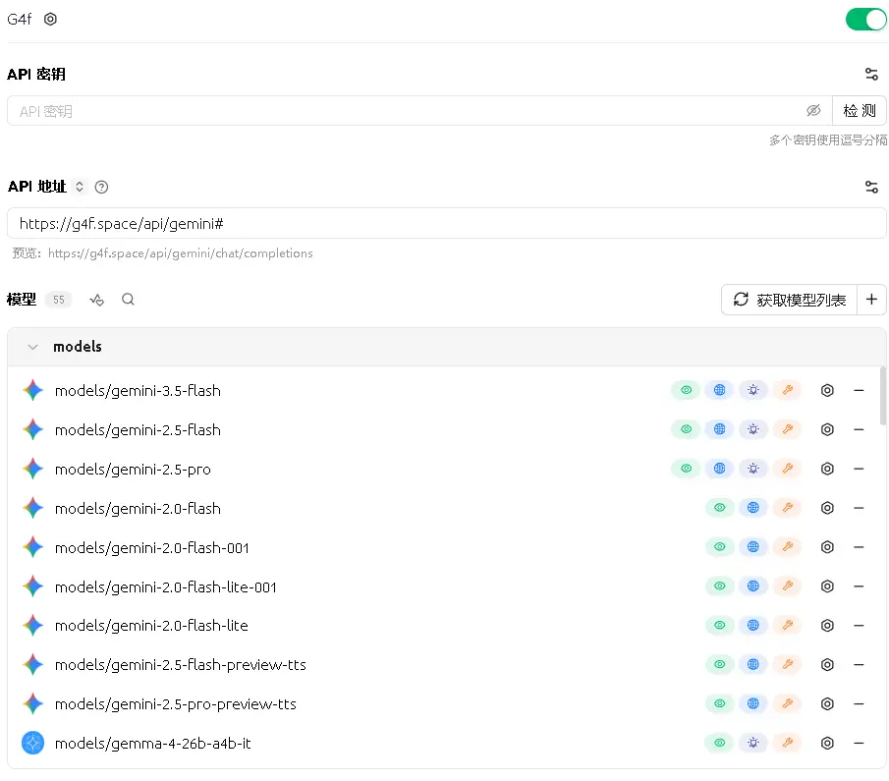Click reasoning tag of gemini-3.5-flash
Screen dimensions: 889x781
tap(752, 390)
